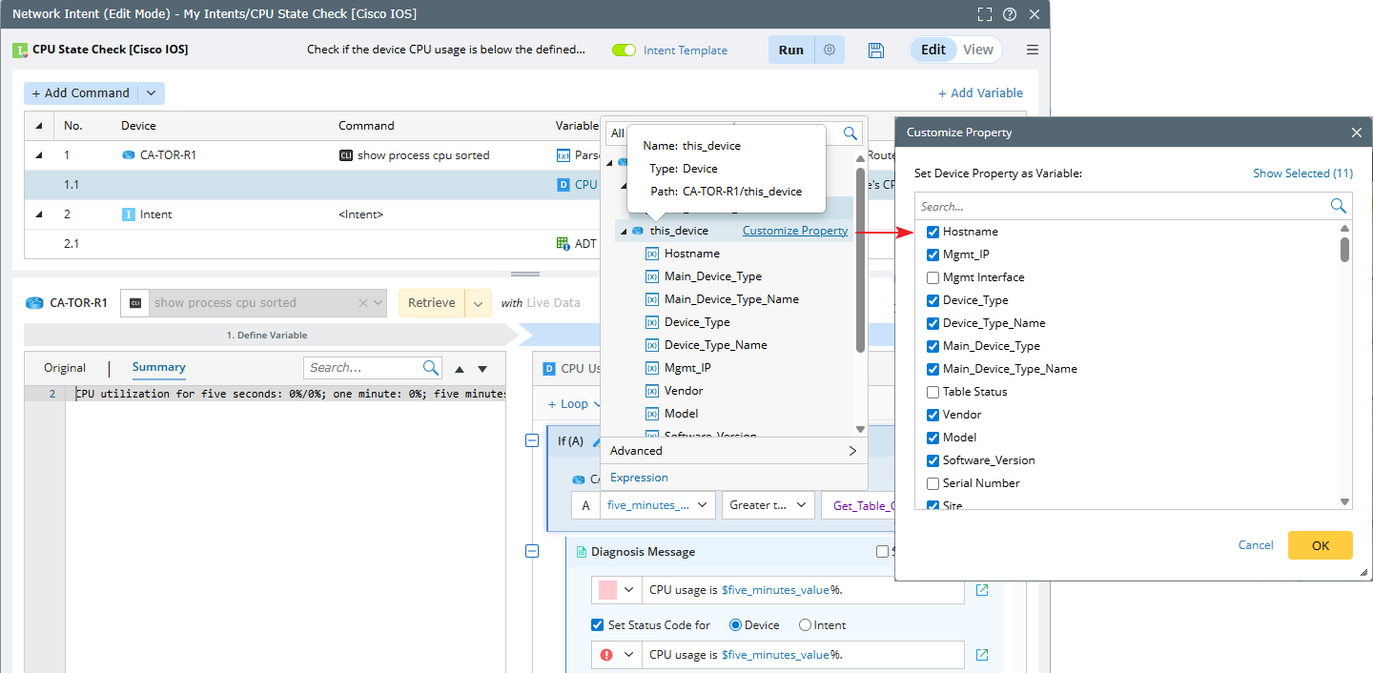Viewport: 1373px width, 673px height.
Task: Jump to next search match arrow
Action: coord(482,369)
